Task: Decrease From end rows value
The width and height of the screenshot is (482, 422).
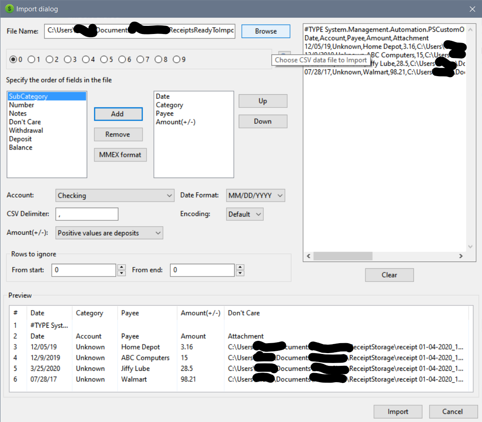Action: (240, 273)
